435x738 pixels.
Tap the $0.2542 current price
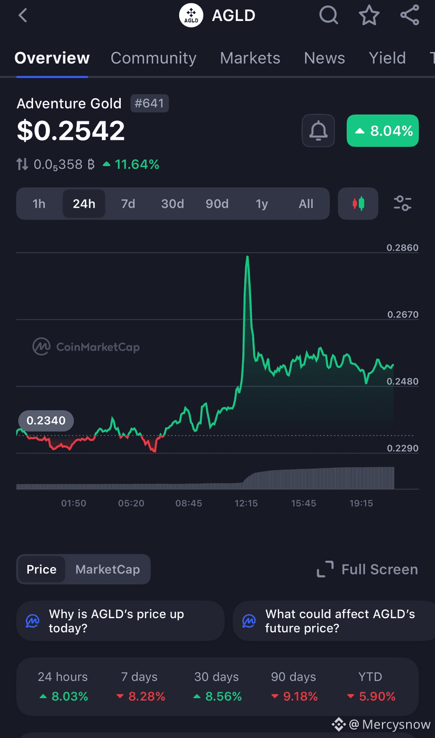coord(71,130)
